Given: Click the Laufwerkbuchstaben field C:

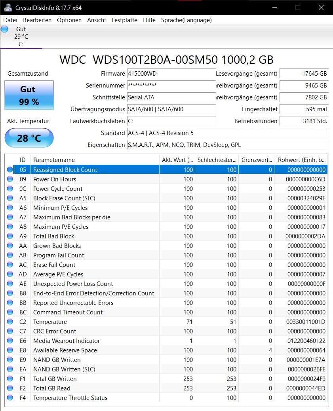Looking at the screenshot, I should click(x=171, y=121).
